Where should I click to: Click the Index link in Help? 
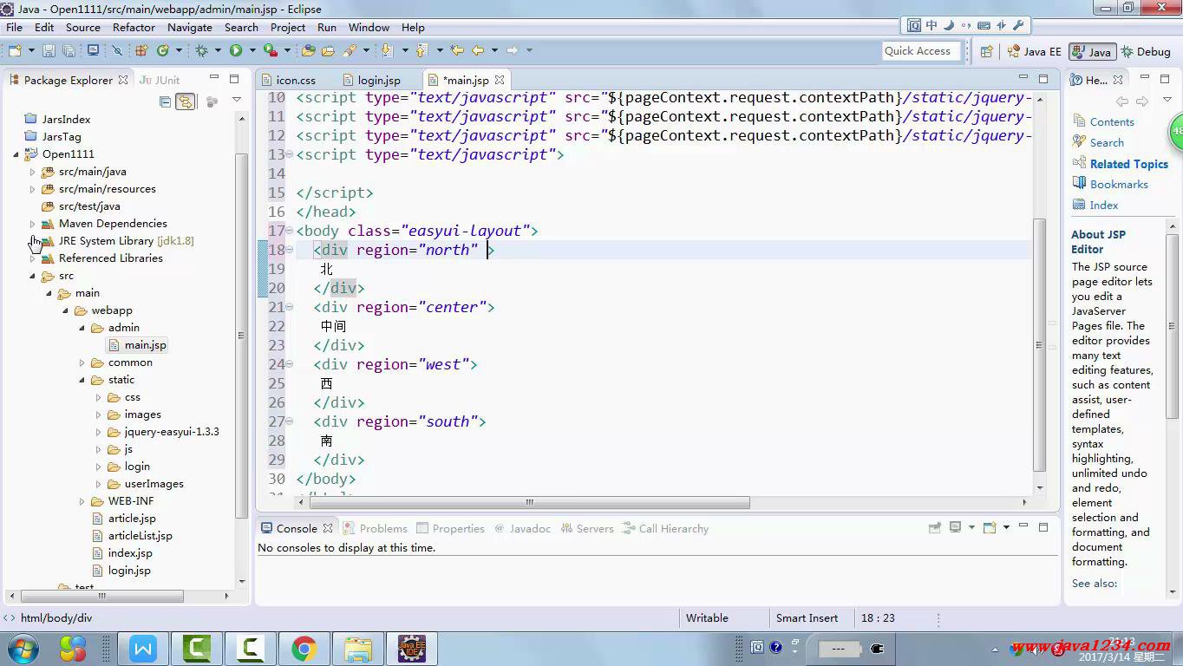point(1104,205)
